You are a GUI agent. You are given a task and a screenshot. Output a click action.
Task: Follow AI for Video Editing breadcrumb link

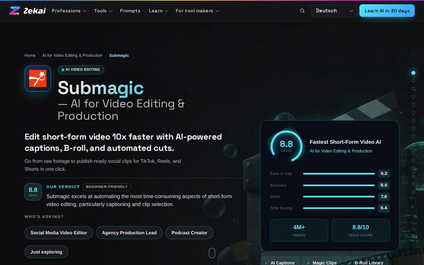72,55
